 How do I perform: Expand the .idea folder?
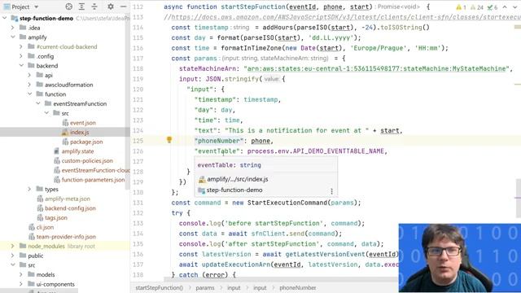[13, 28]
